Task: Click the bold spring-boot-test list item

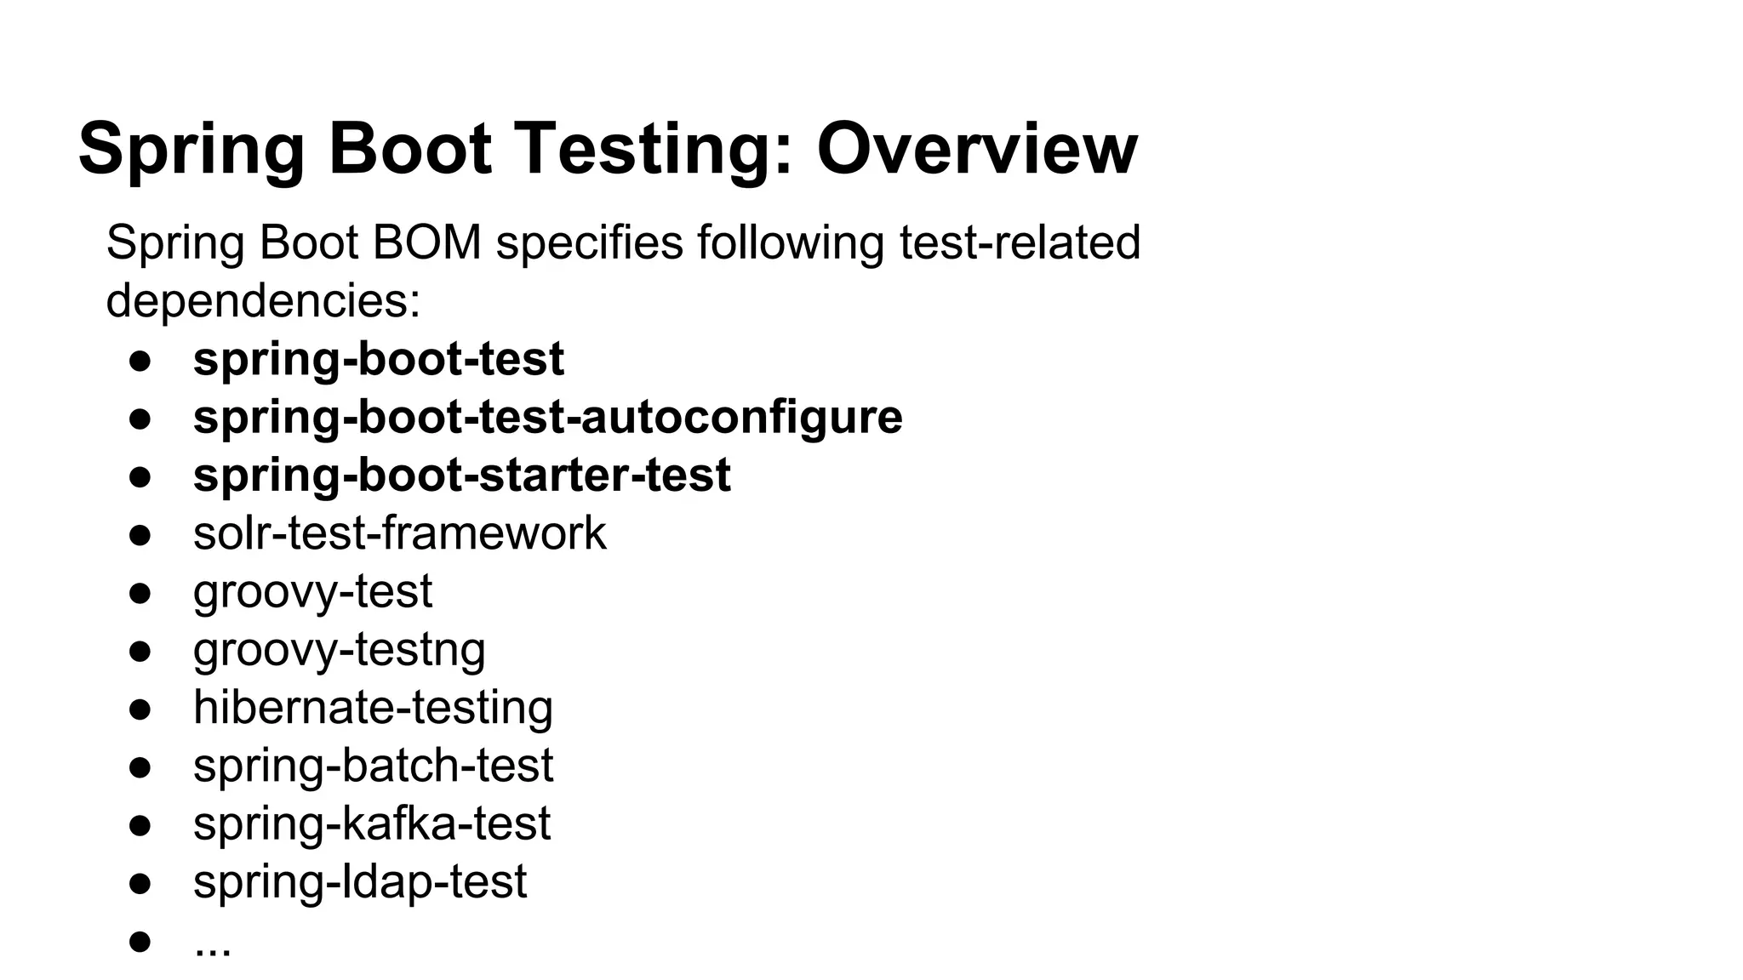Action: pyautogui.click(x=379, y=359)
